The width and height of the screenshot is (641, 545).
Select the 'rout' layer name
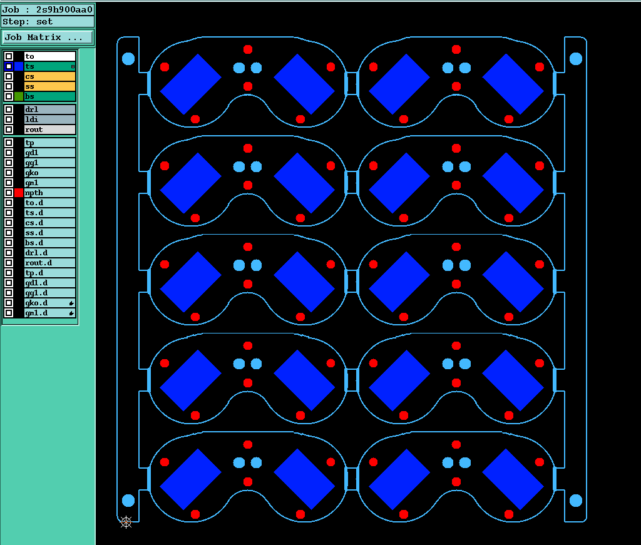[x=50, y=130]
